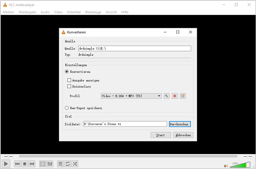Viewport: 256px width, 169px height.
Task: Minimize the VLC media player window
Action: pyautogui.click(x=224, y=5)
